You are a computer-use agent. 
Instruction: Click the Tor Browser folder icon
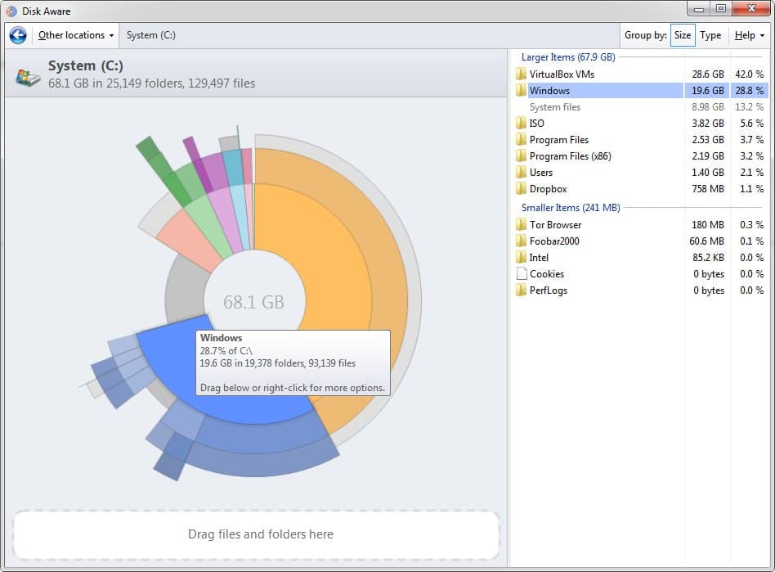(x=521, y=225)
